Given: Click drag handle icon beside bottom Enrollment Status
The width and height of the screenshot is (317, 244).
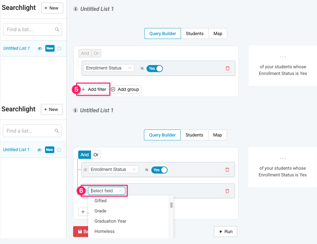Looking at the screenshot, I should (85, 169).
